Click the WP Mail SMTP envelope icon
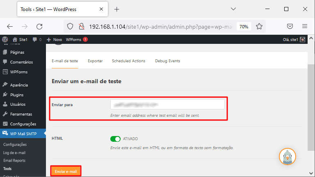315x177 pixels. coord(5,133)
